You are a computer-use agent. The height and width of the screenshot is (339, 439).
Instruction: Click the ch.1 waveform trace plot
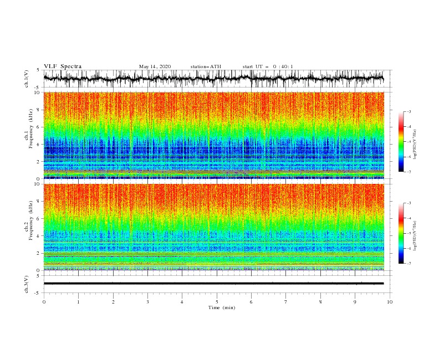tap(213, 79)
